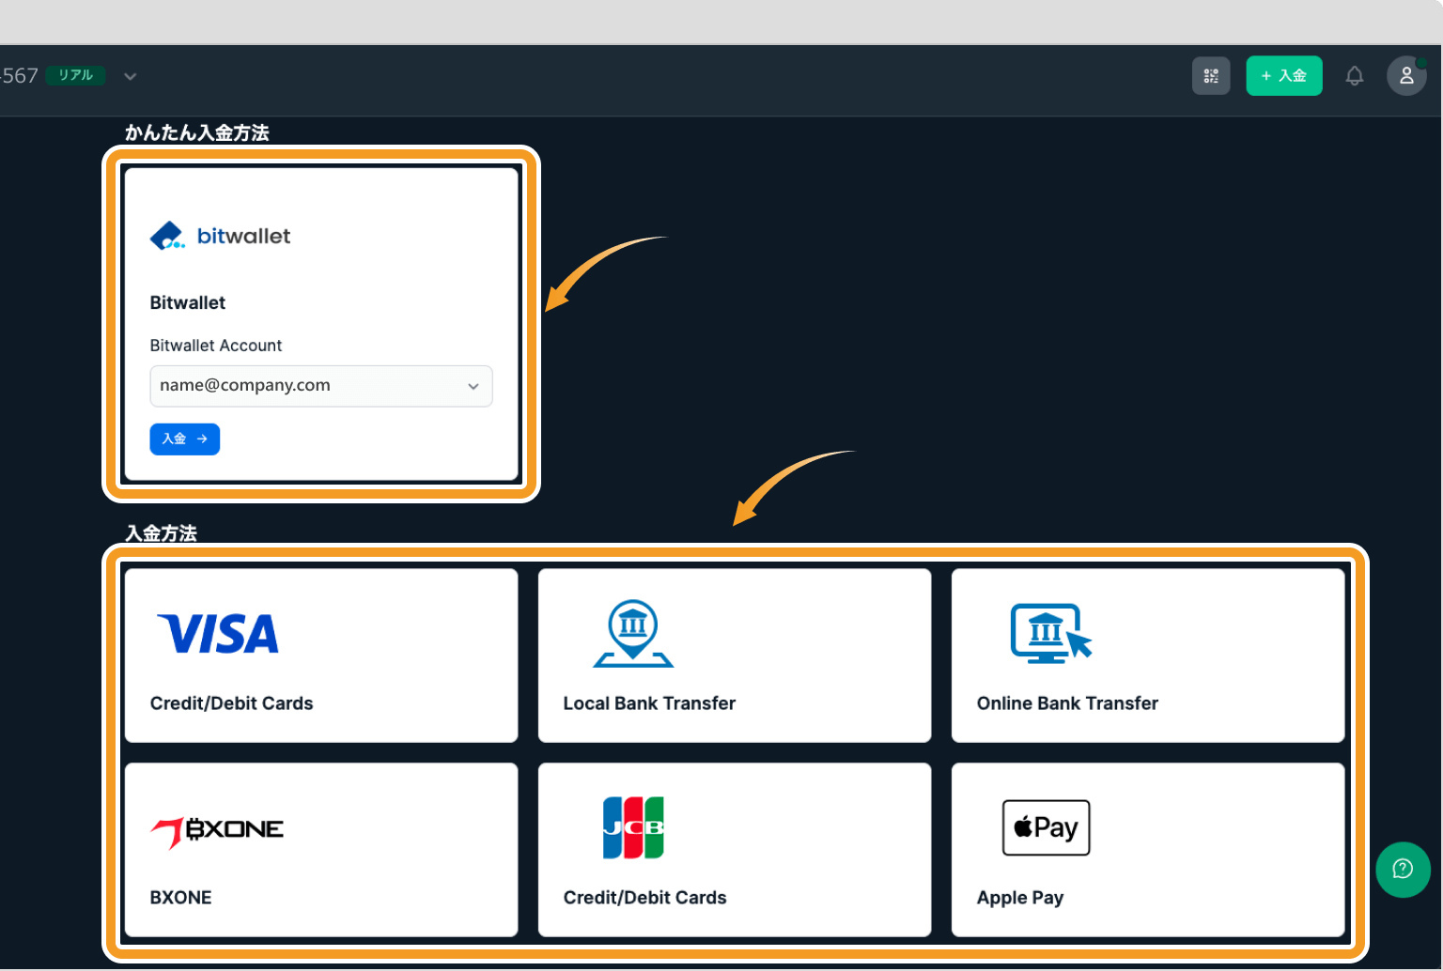Select the BXONE logo
Screen dimensions: 1443x971
(x=217, y=832)
